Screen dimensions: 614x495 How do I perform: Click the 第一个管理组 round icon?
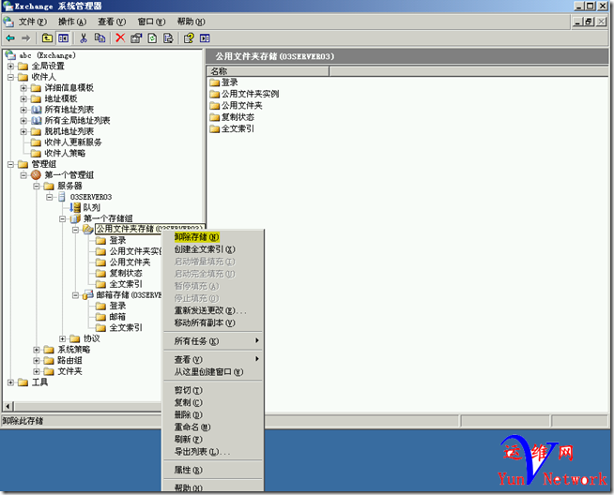coord(36,174)
